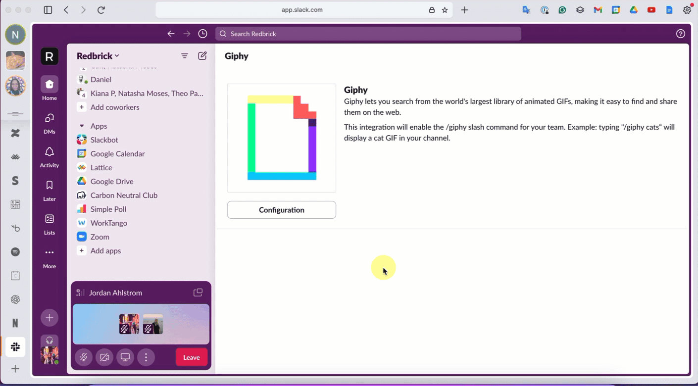Viewport: 698px width, 386px height.
Task: Click the Giphy logo image
Action: coord(282,138)
